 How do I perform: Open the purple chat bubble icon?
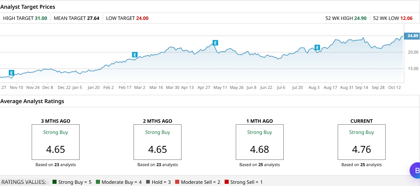pyautogui.click(x=415, y=170)
